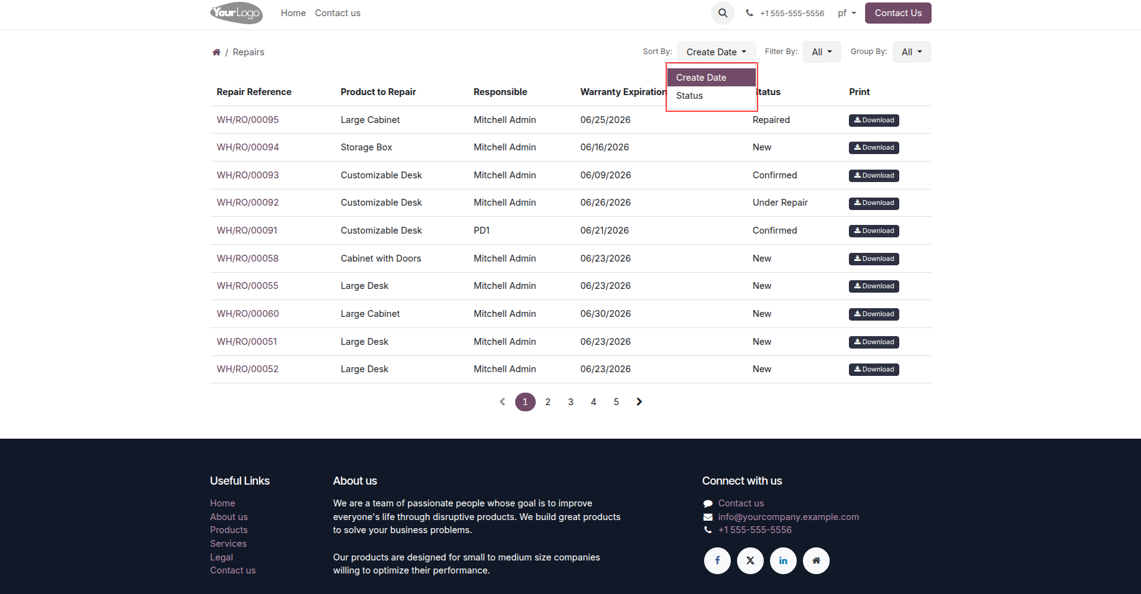Click the footer home circle icon
Image resolution: width=1141 pixels, height=594 pixels.
(x=816, y=560)
